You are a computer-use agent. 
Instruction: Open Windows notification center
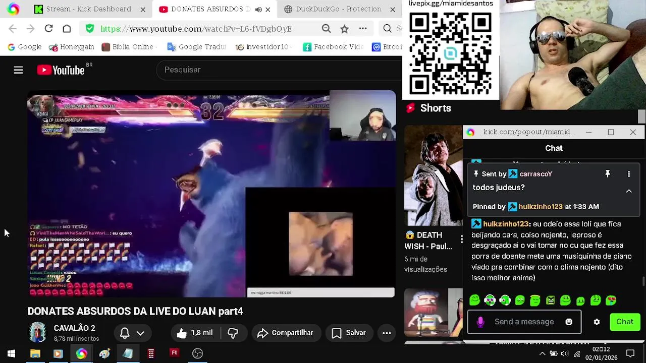click(x=630, y=353)
